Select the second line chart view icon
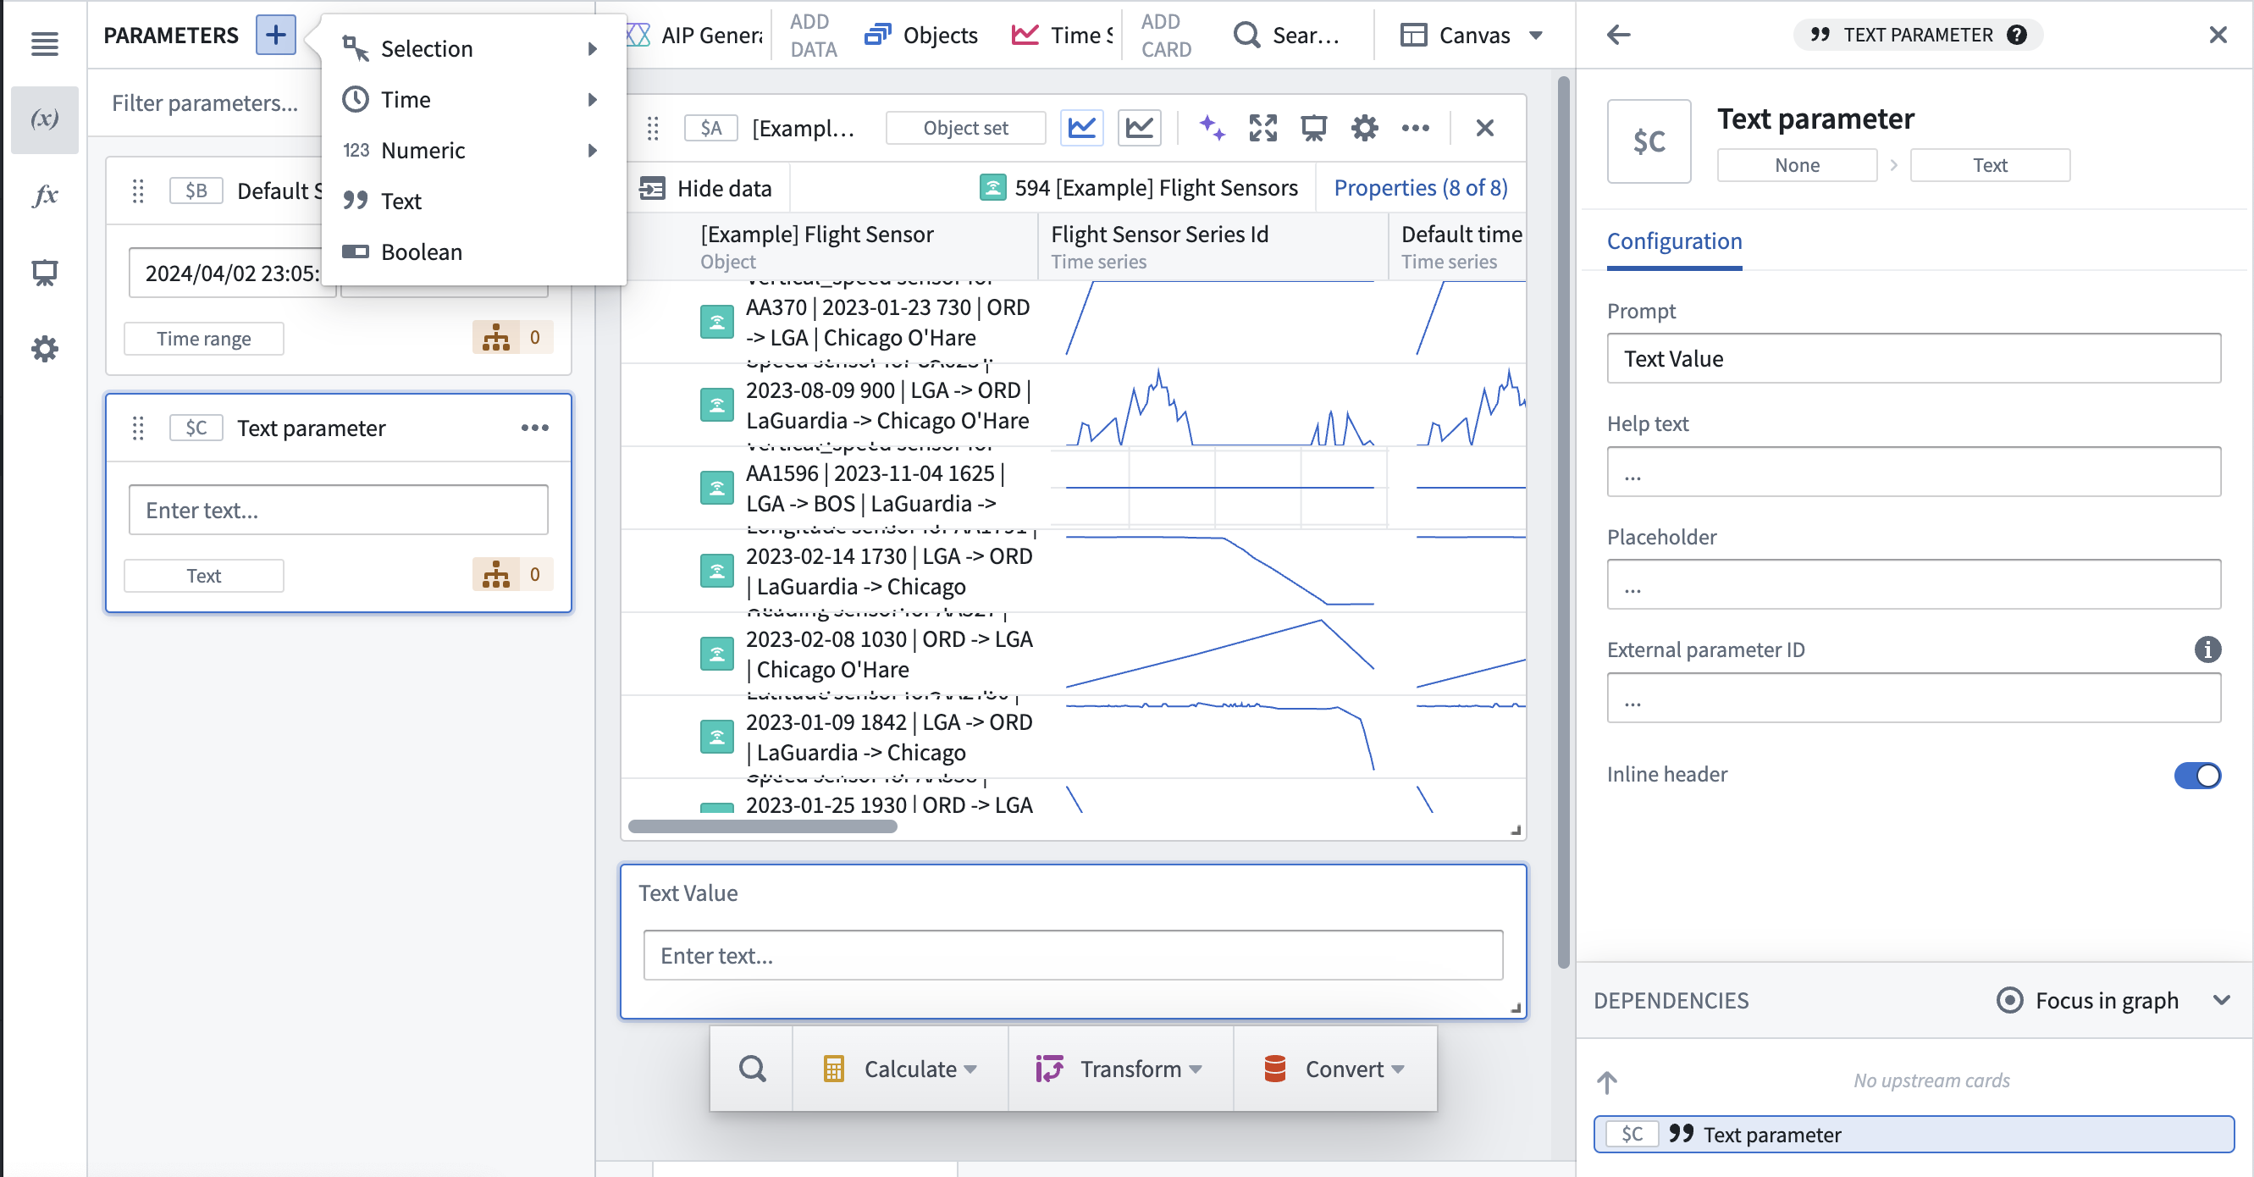Image resolution: width=2254 pixels, height=1177 pixels. 1139,128
